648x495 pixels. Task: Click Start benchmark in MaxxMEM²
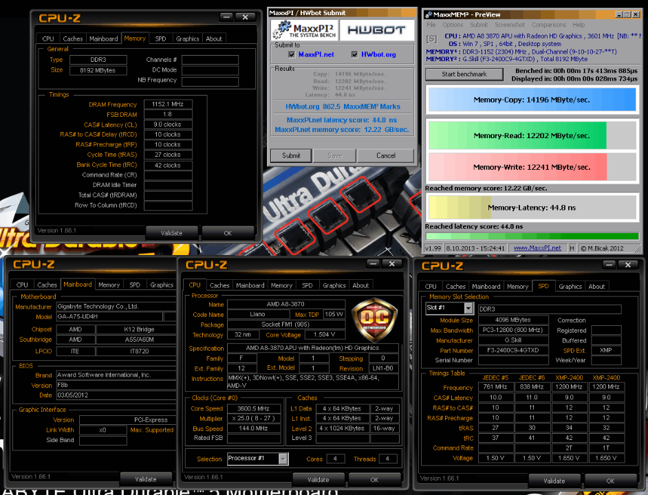point(464,74)
